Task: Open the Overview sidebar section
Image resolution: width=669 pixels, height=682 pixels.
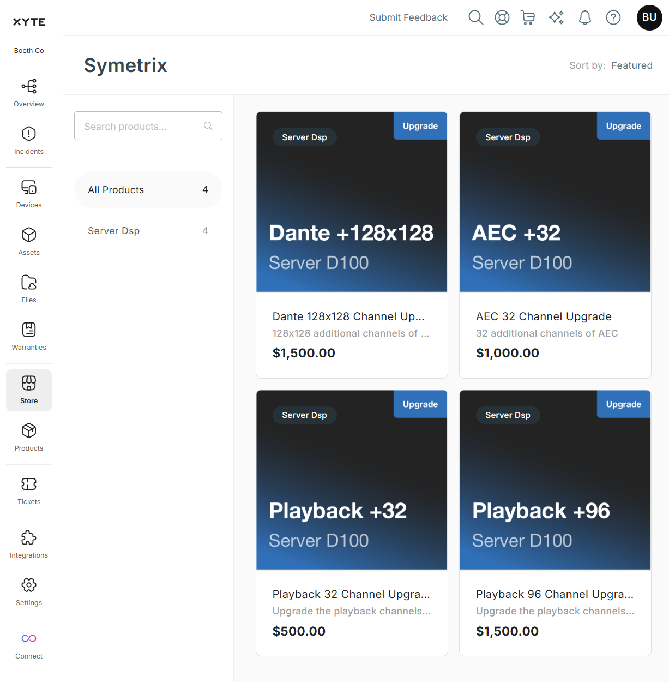Action: (29, 93)
